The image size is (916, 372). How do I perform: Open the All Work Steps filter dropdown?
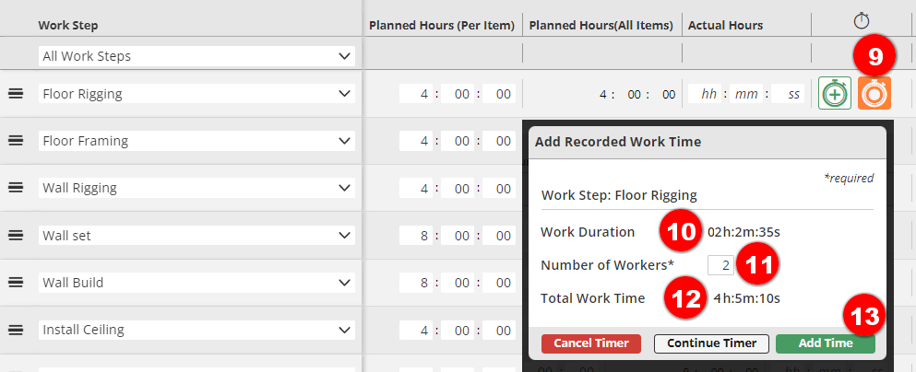(196, 56)
